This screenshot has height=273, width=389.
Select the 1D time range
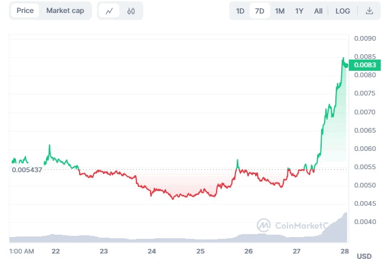240,11
